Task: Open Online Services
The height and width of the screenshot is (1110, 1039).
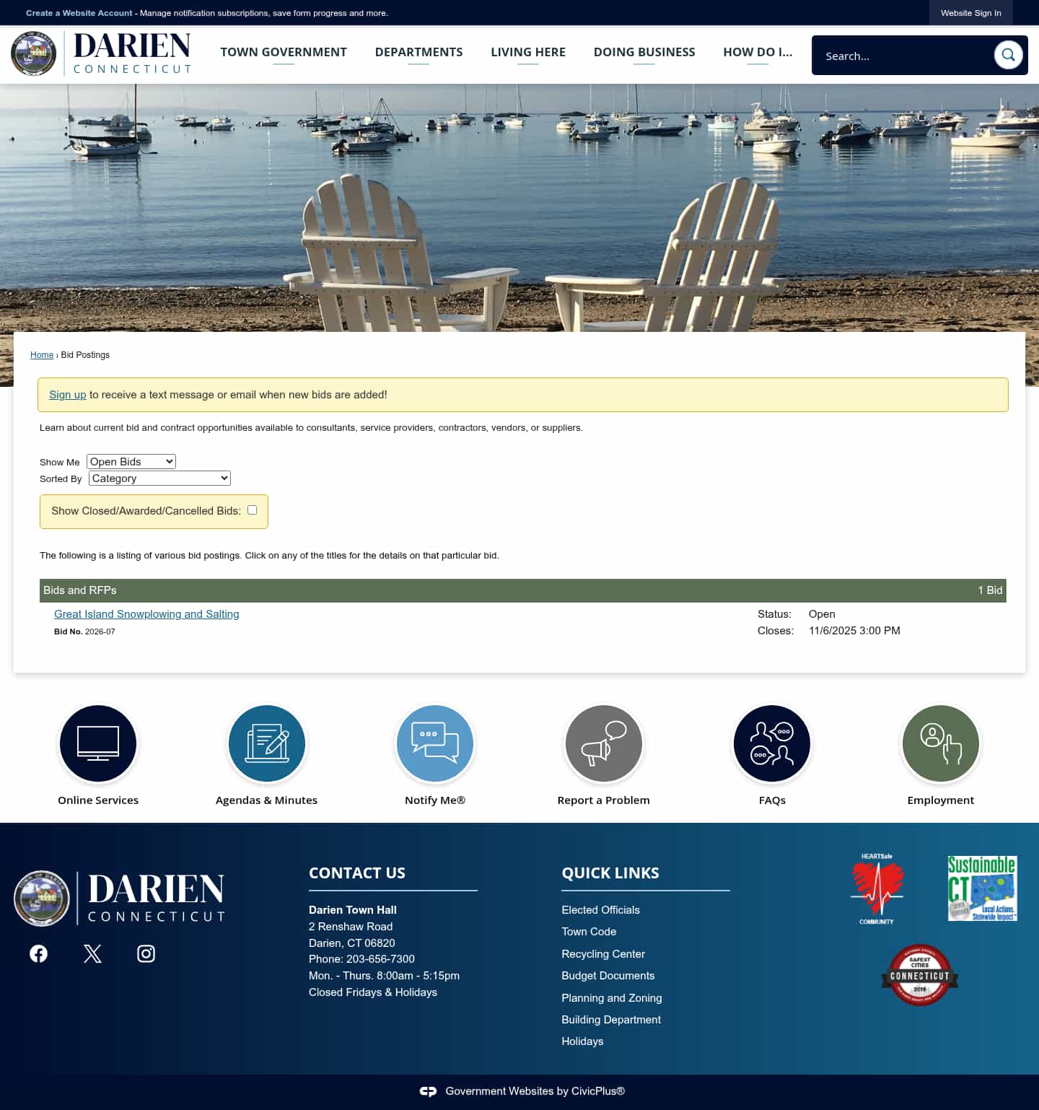Action: [x=98, y=743]
